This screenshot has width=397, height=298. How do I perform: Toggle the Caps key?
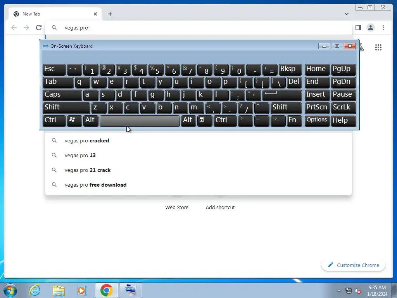[62, 95]
